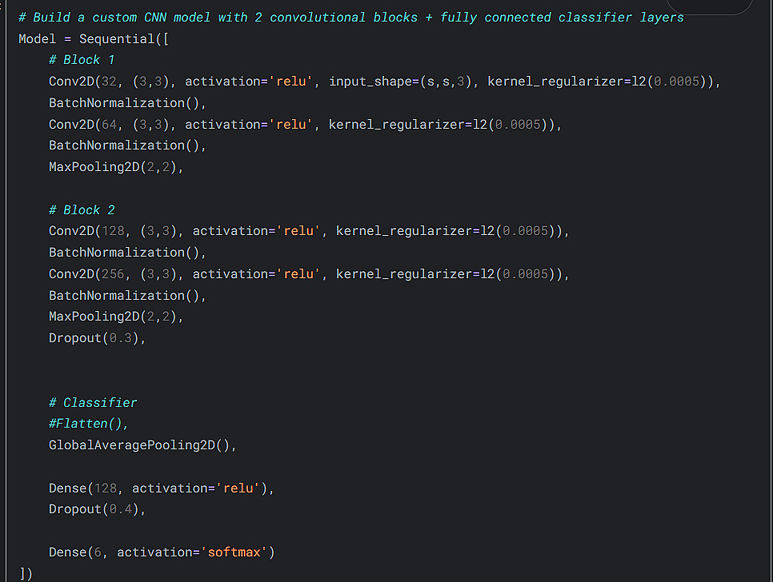Screen dimensions: 773x582
Task: Click the 'softmax' activation string
Action: (235, 552)
